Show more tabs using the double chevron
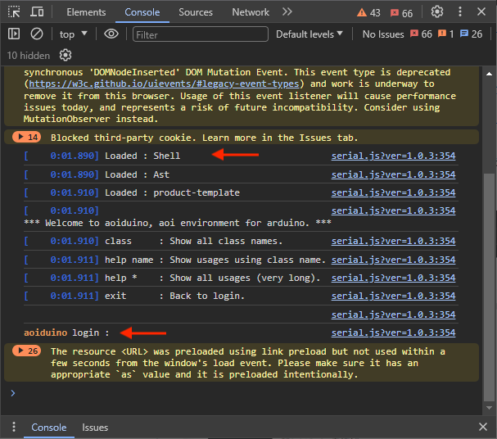This screenshot has width=497, height=439. coord(287,12)
